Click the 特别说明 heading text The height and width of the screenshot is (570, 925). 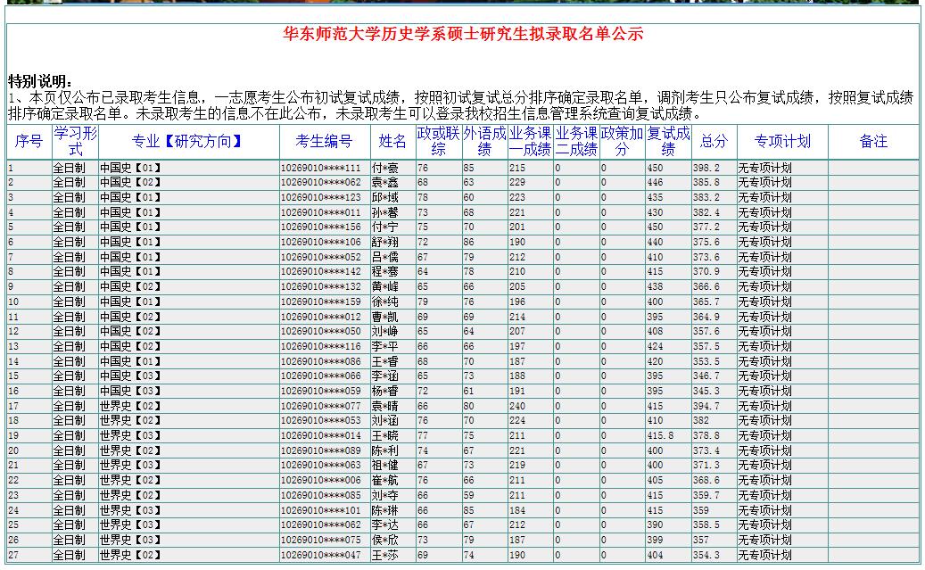pos(41,82)
